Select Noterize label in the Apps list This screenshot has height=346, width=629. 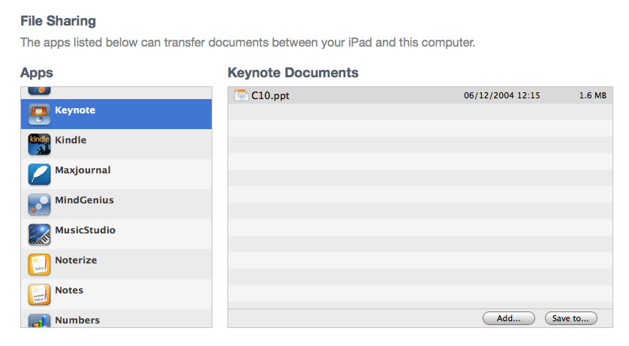point(76,260)
